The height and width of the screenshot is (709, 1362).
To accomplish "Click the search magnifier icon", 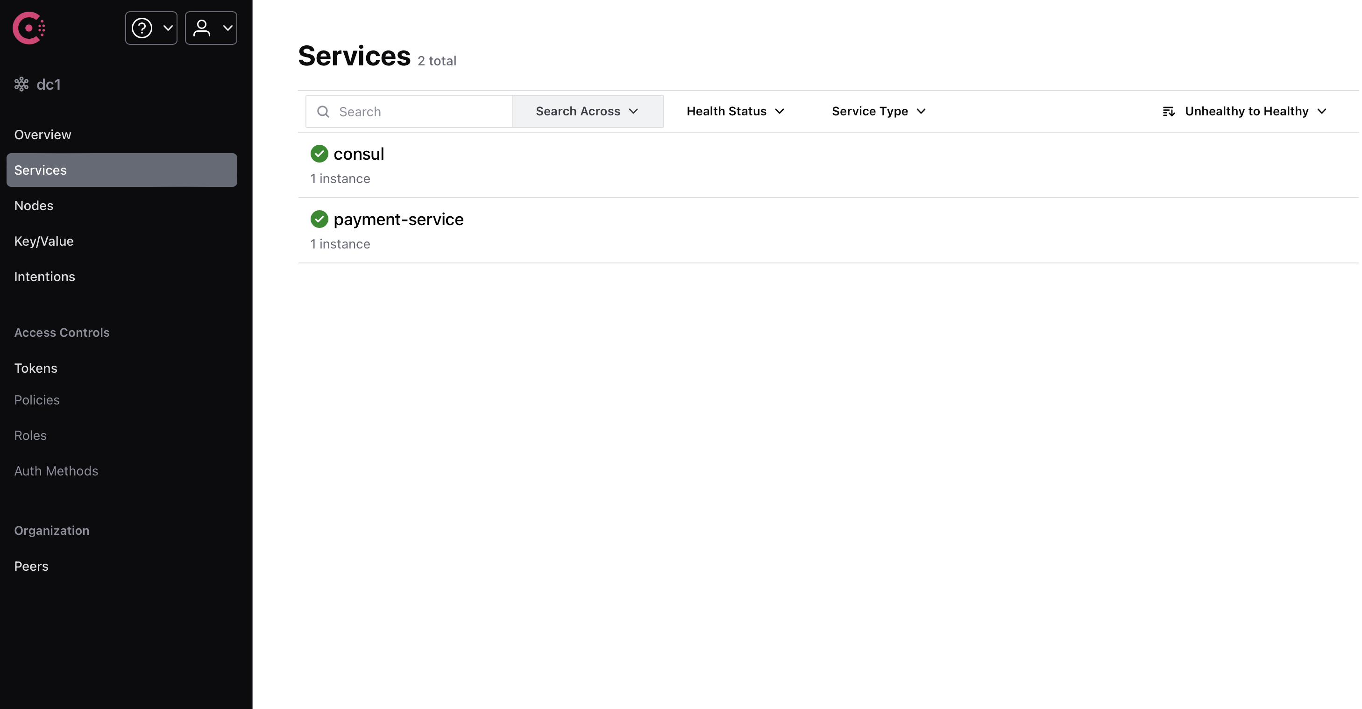I will click(323, 112).
